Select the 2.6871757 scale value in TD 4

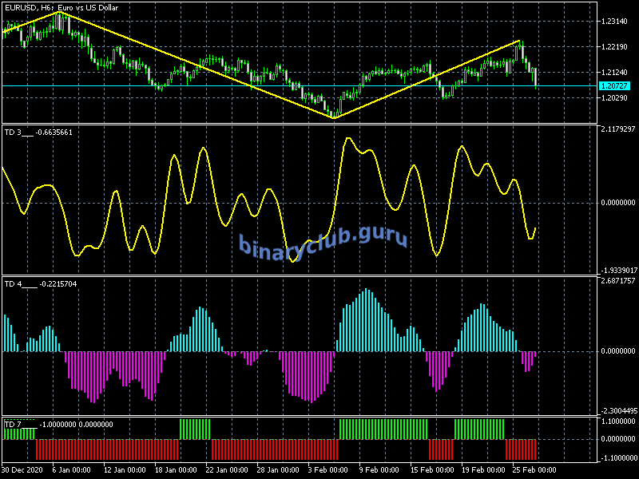(617, 281)
